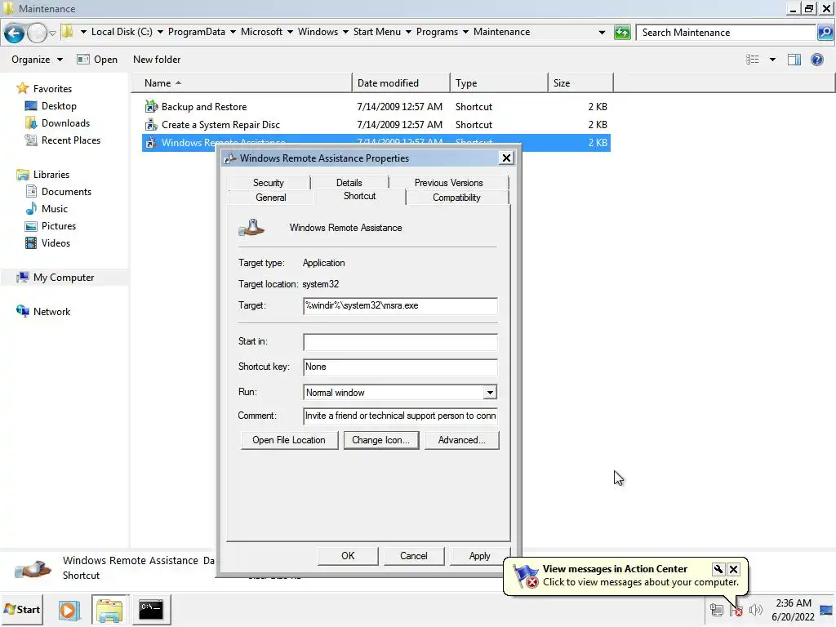Click Windows Remote Assistance file icon in list

tap(151, 142)
